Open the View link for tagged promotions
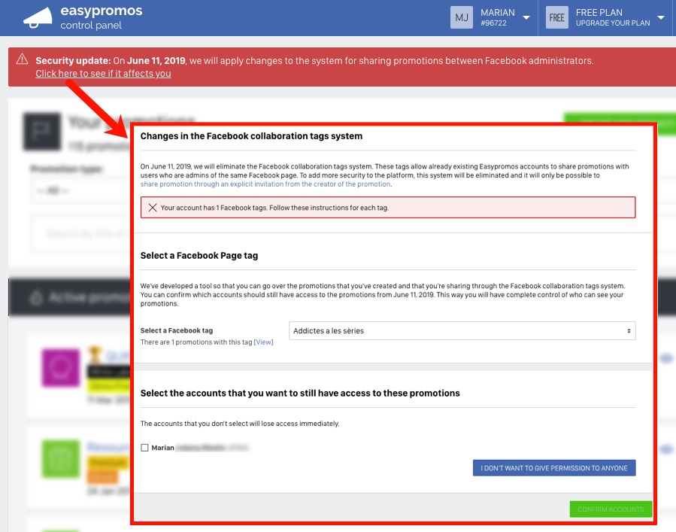The height and width of the screenshot is (532, 676). (x=263, y=342)
